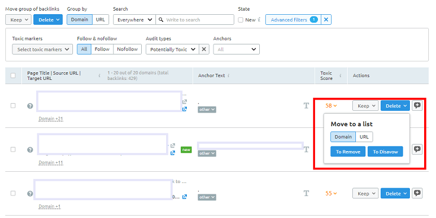Click question mark icon in Domain +1 row
Image resolution: width=436 pixels, height=218 pixels.
coord(30,194)
